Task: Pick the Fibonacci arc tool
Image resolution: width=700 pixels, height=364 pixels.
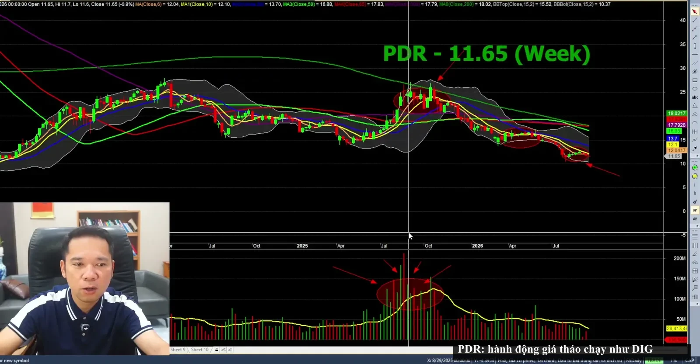Action: 695,262
